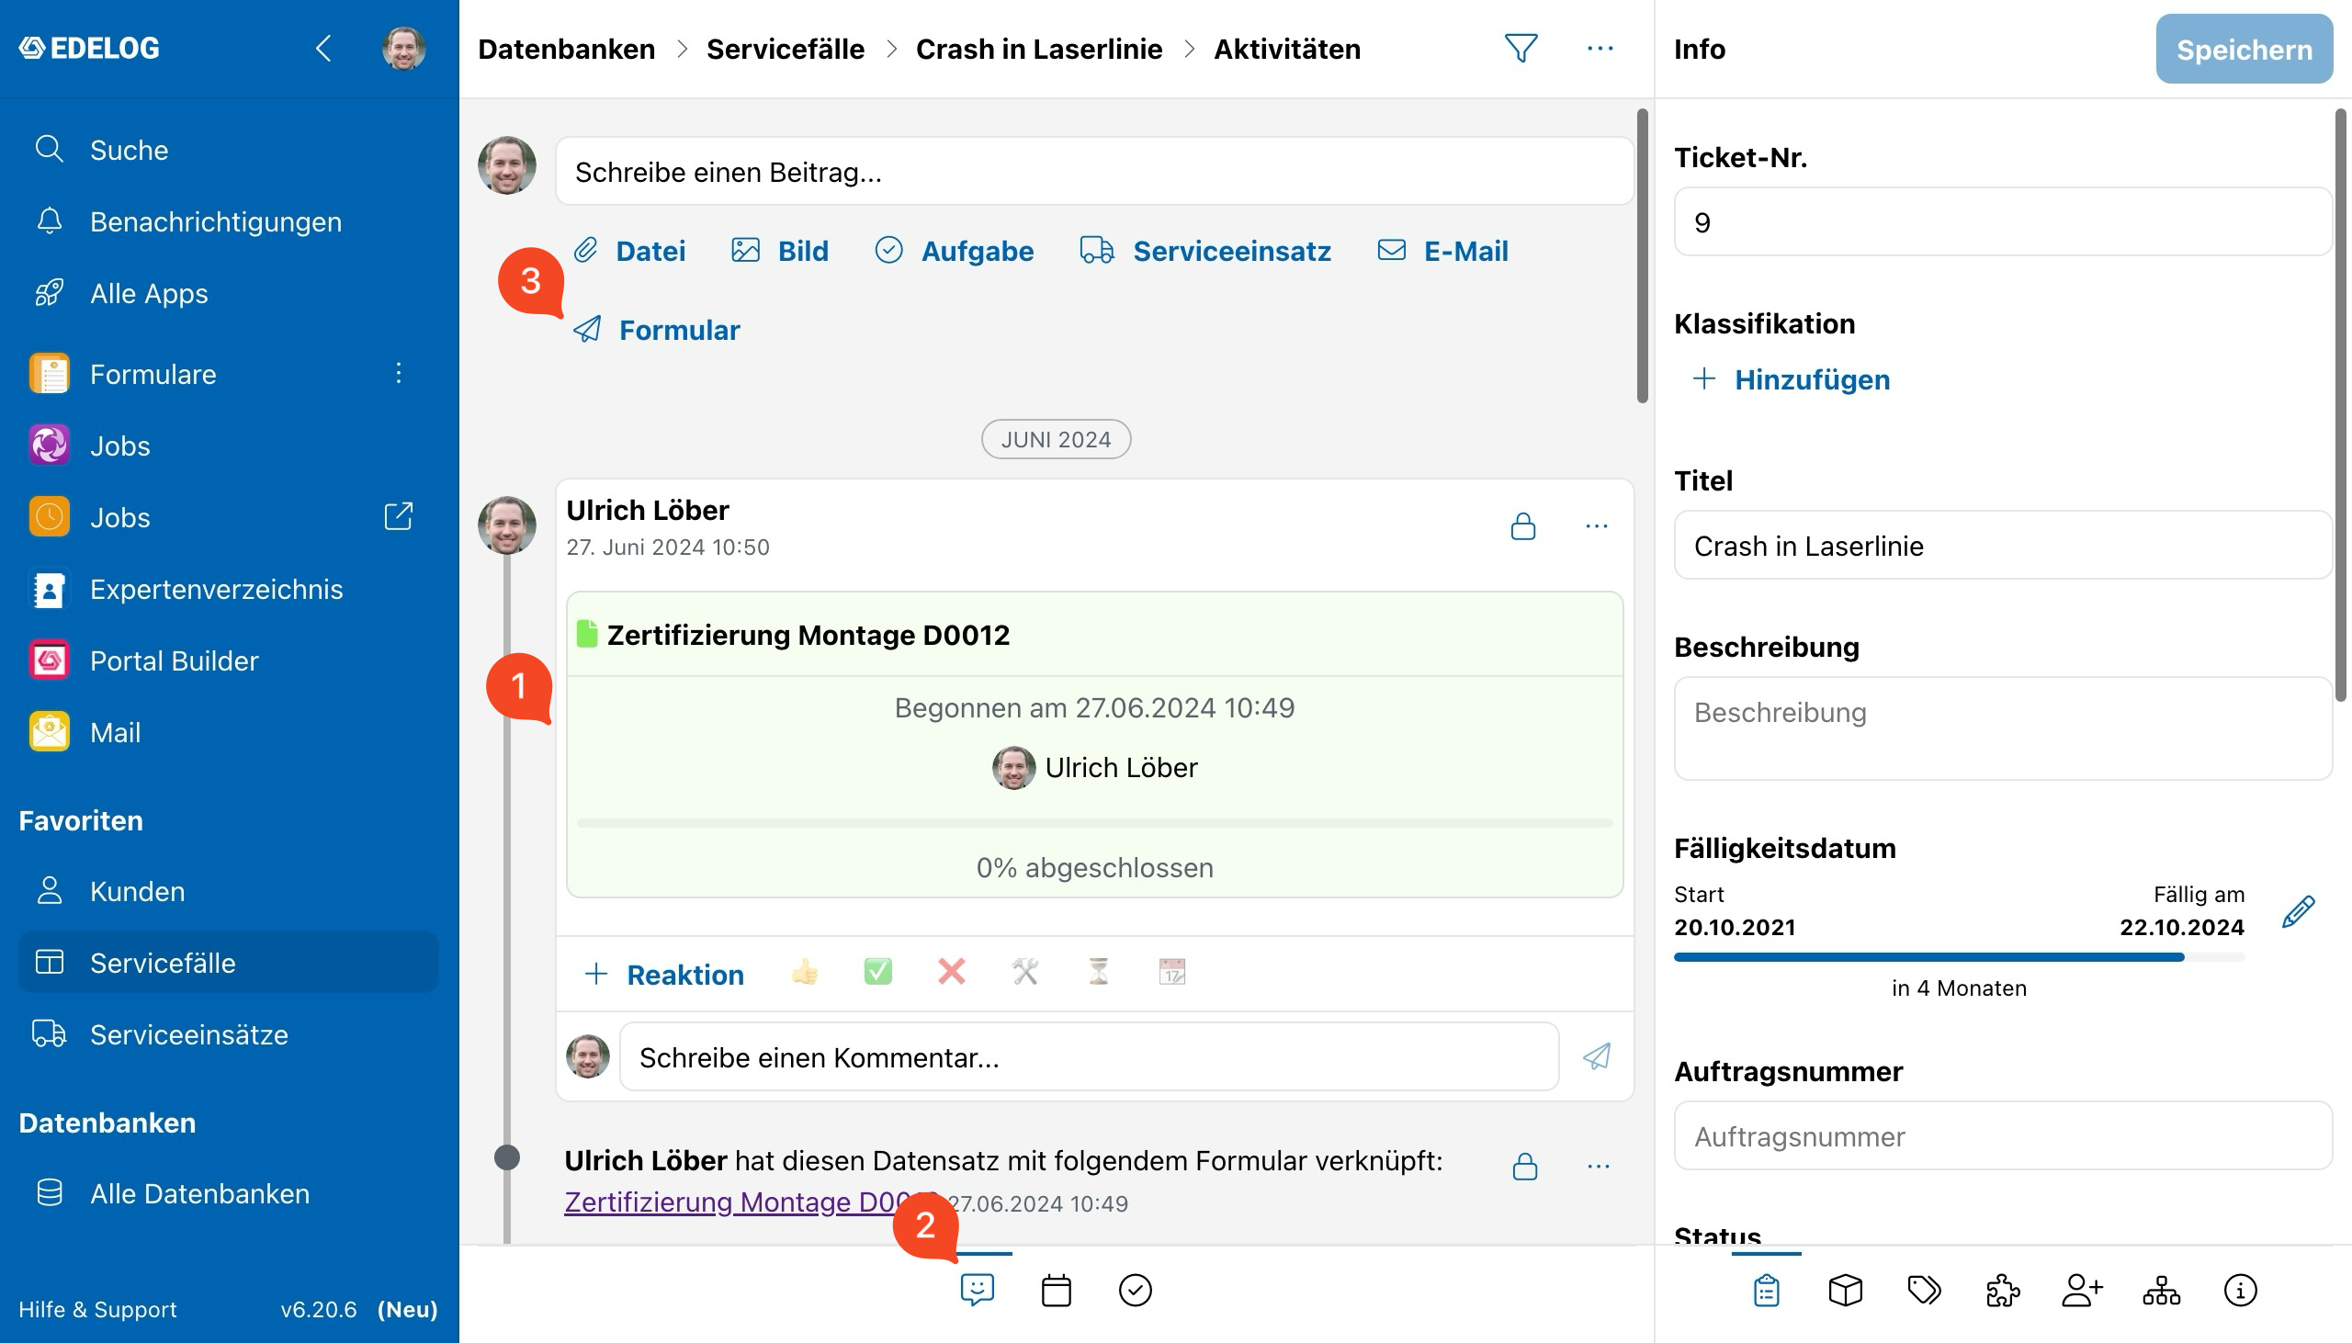The width and height of the screenshot is (2352, 1343).
Task: Click the Schreibe einen Kommentar field
Action: 1090,1057
